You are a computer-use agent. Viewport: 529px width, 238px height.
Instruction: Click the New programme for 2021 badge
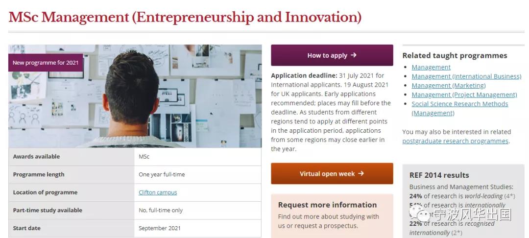pyautogui.click(x=46, y=63)
